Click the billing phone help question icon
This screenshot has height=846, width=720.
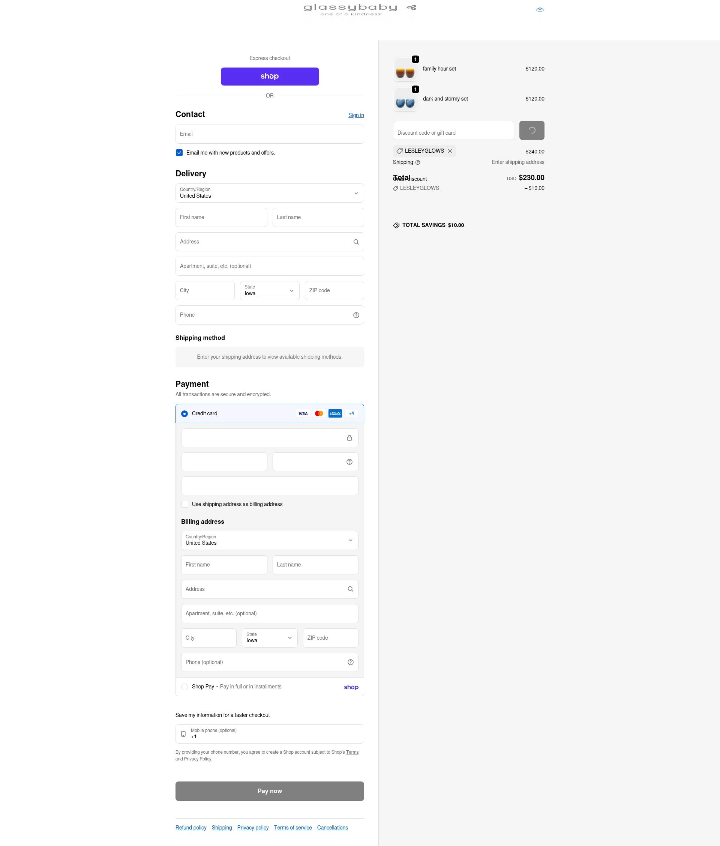(x=350, y=662)
